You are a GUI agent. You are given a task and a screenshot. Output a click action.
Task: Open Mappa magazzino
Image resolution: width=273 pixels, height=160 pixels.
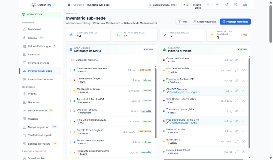pos(41,127)
